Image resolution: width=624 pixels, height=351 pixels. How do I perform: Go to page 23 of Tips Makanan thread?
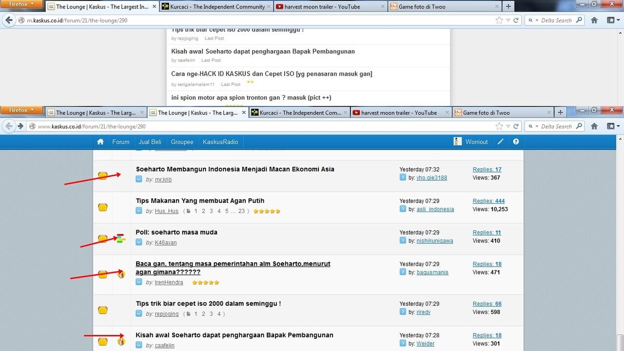tap(241, 211)
